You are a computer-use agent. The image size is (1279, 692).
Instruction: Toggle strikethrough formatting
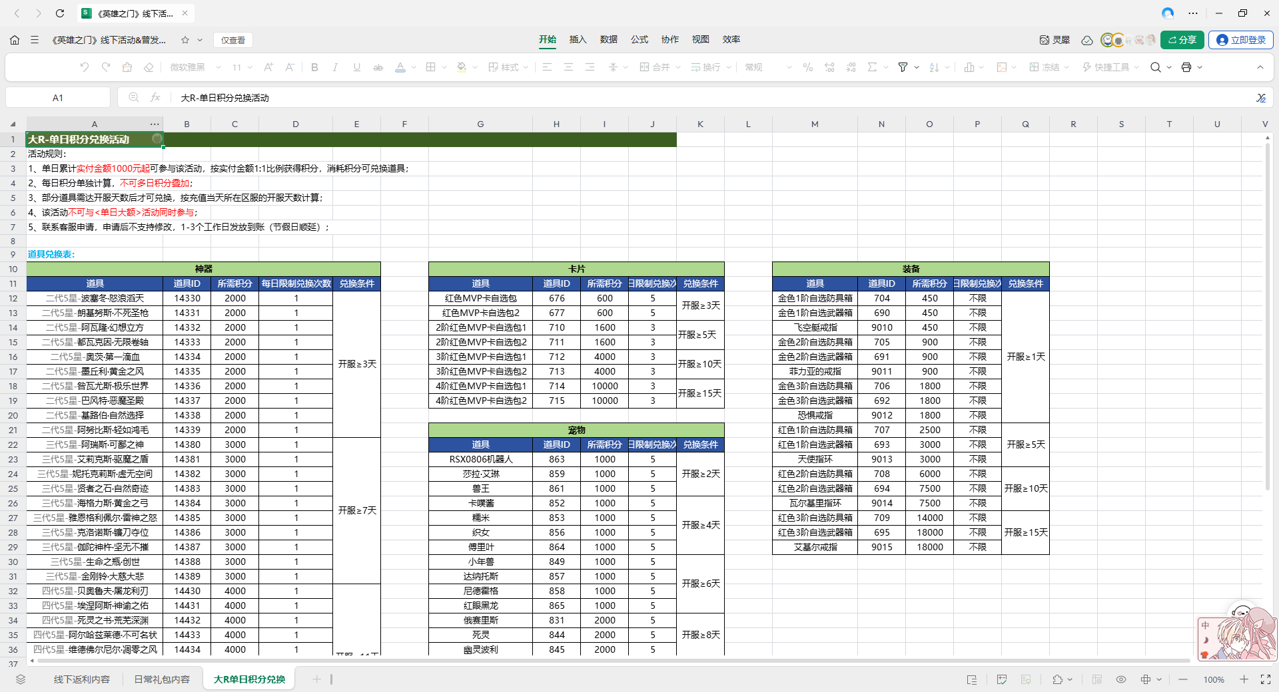tap(378, 67)
